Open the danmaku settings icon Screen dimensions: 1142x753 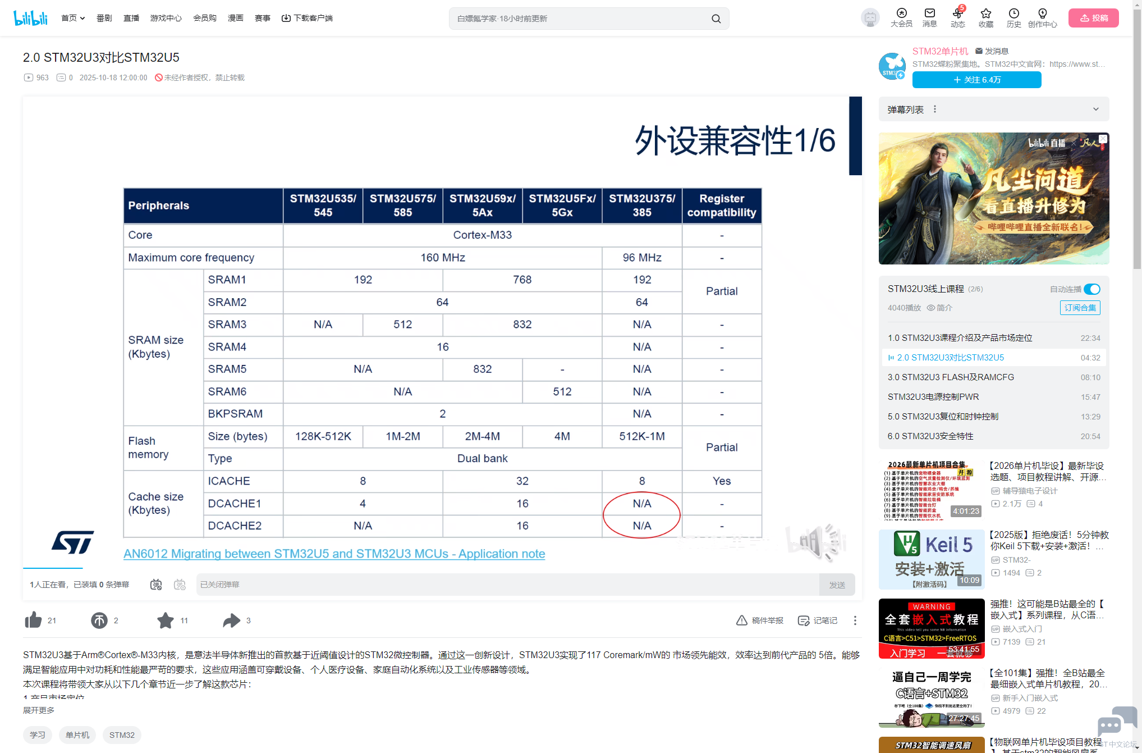pyautogui.click(x=180, y=585)
